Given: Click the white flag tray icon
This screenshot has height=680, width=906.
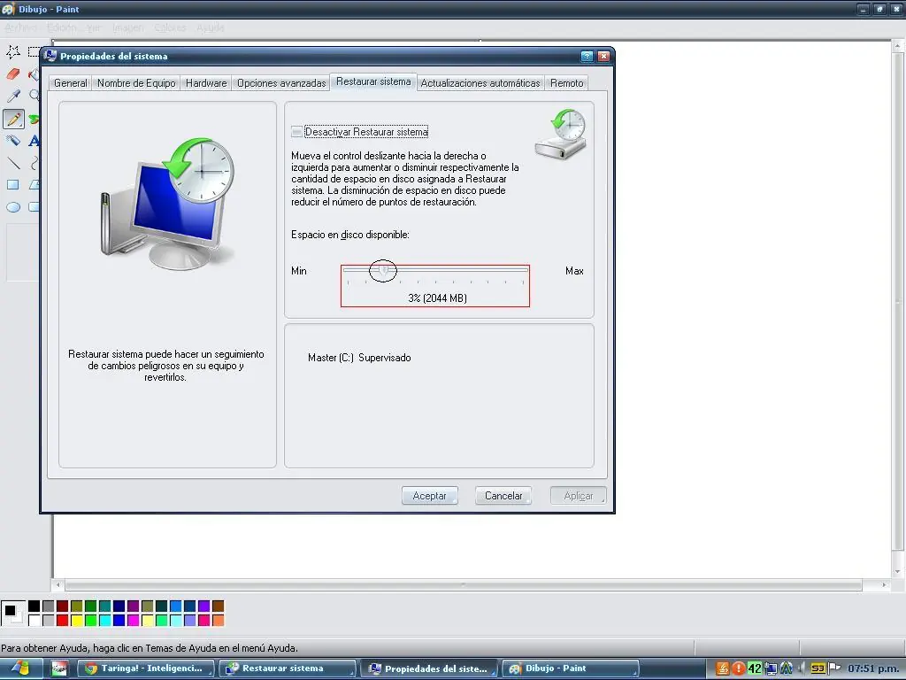Looking at the screenshot, I should [x=834, y=668].
